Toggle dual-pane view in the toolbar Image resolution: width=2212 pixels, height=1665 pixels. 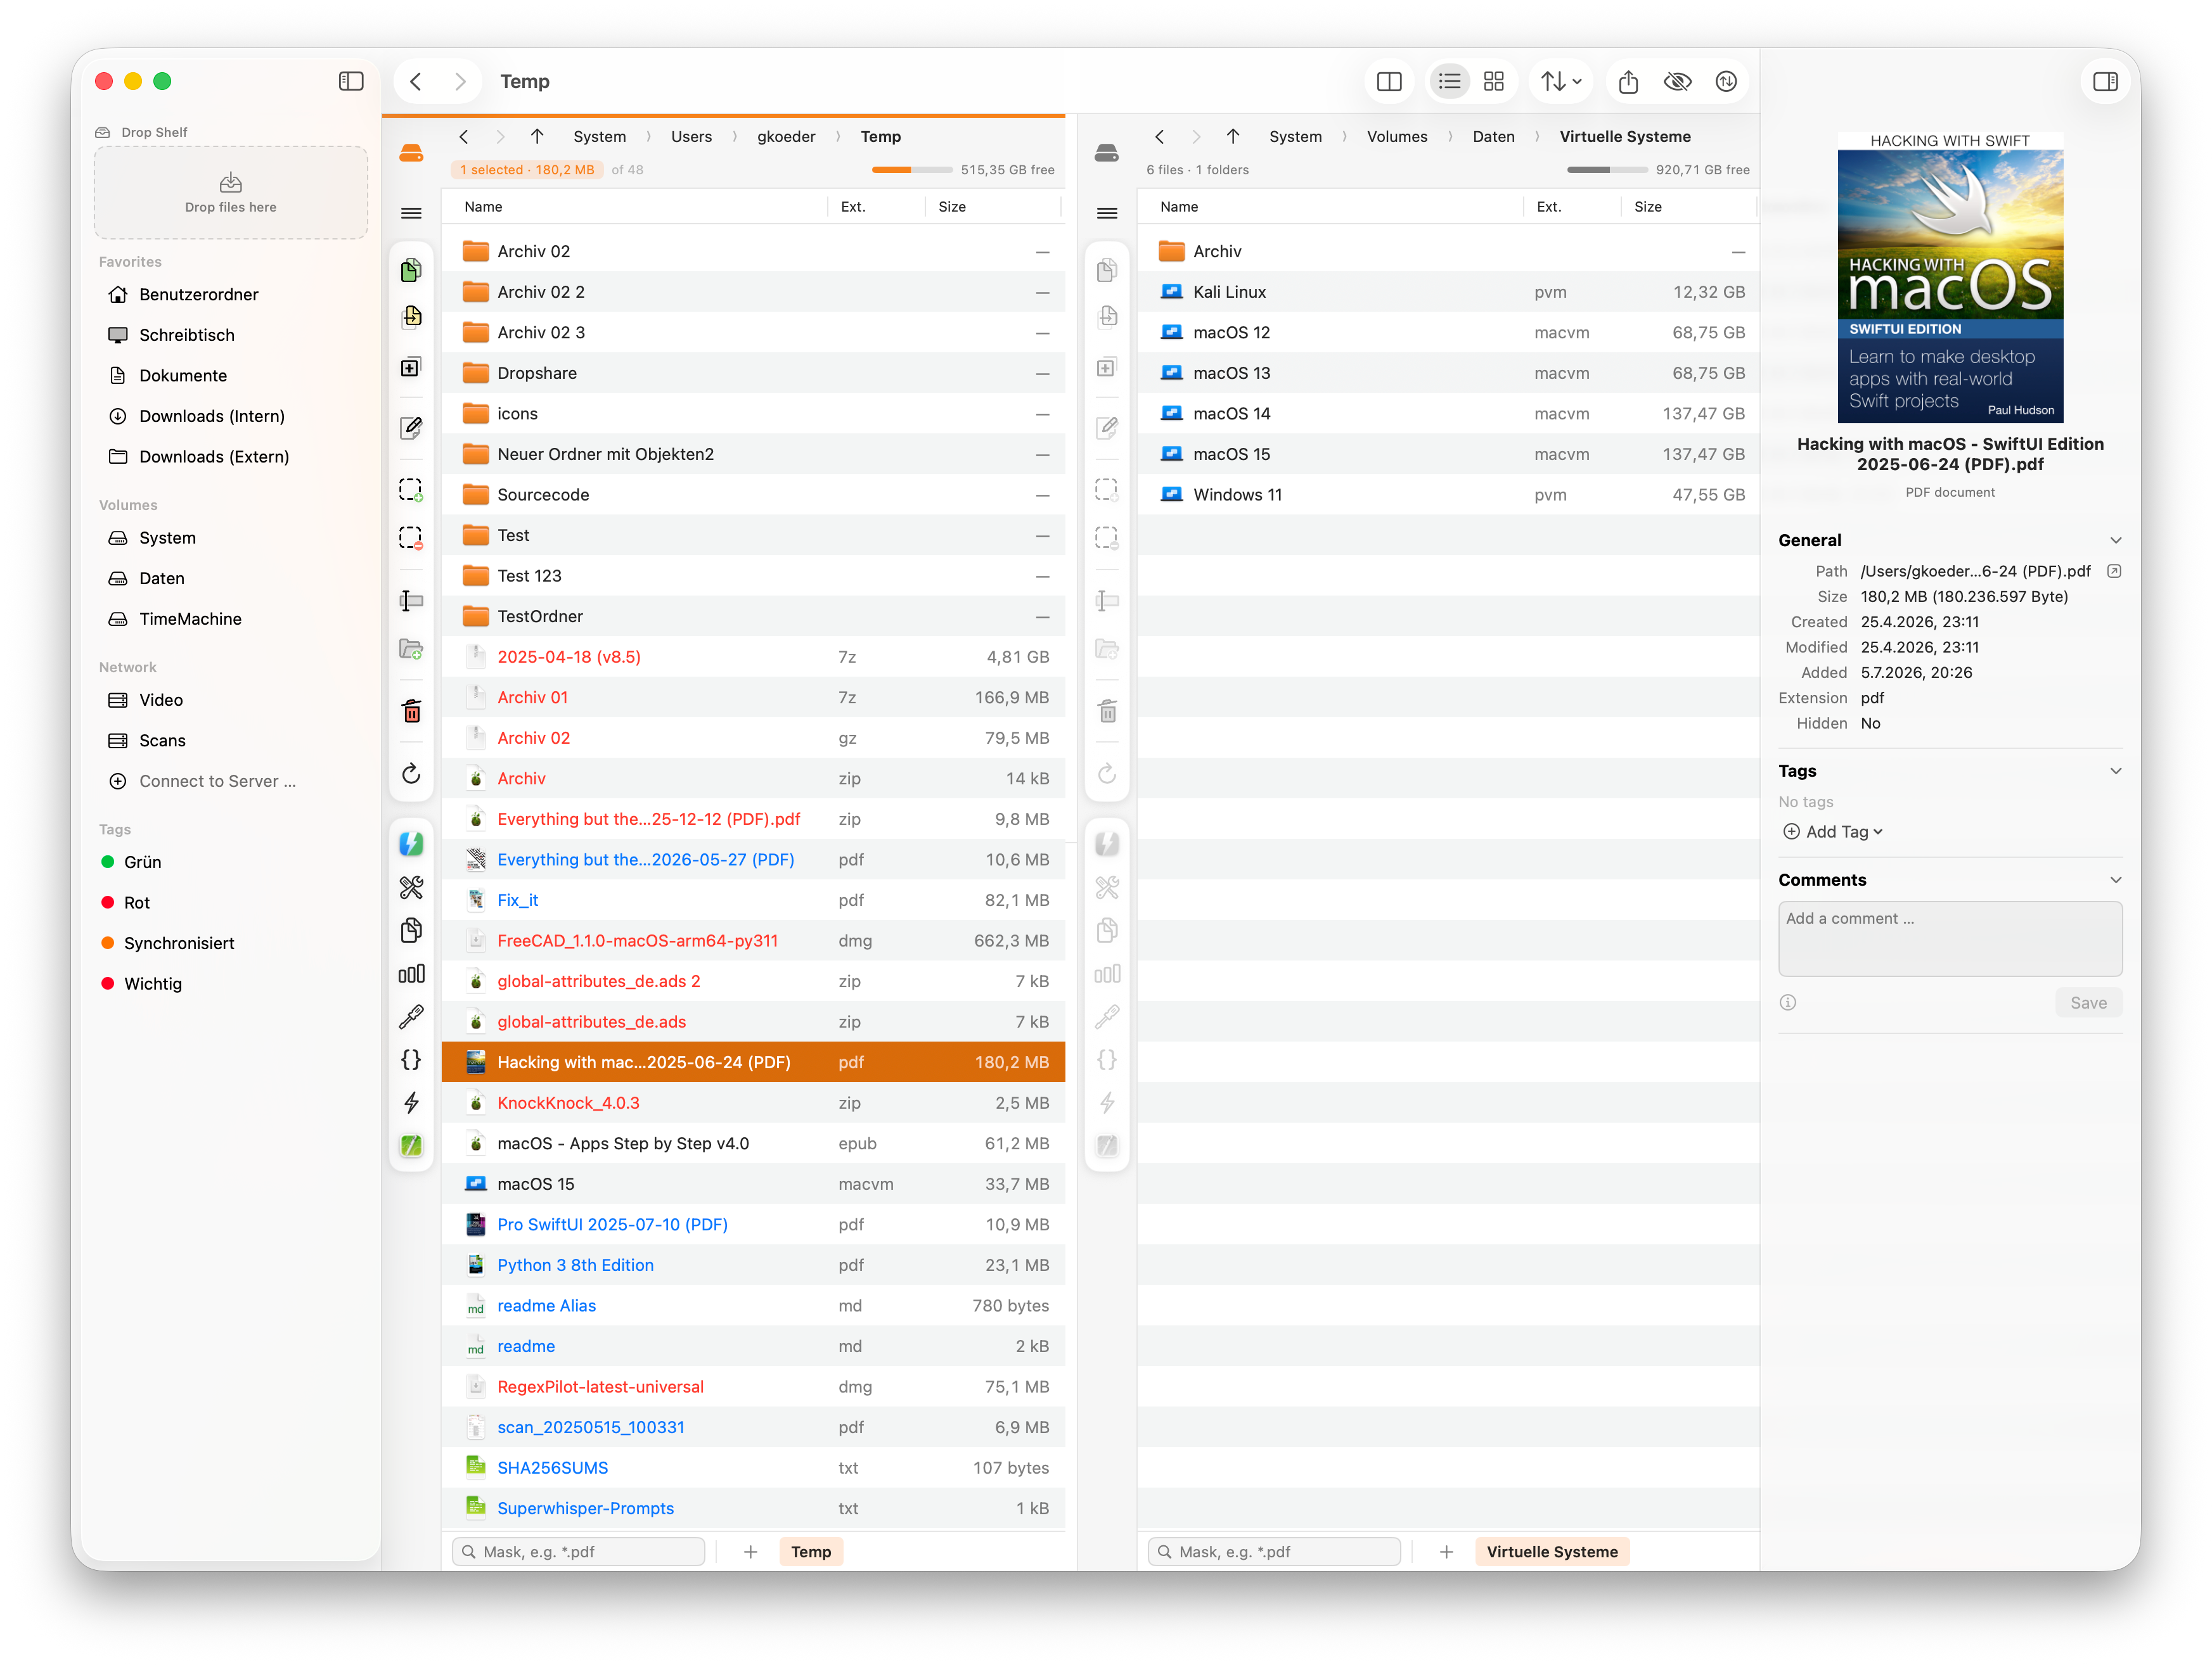click(x=1389, y=82)
